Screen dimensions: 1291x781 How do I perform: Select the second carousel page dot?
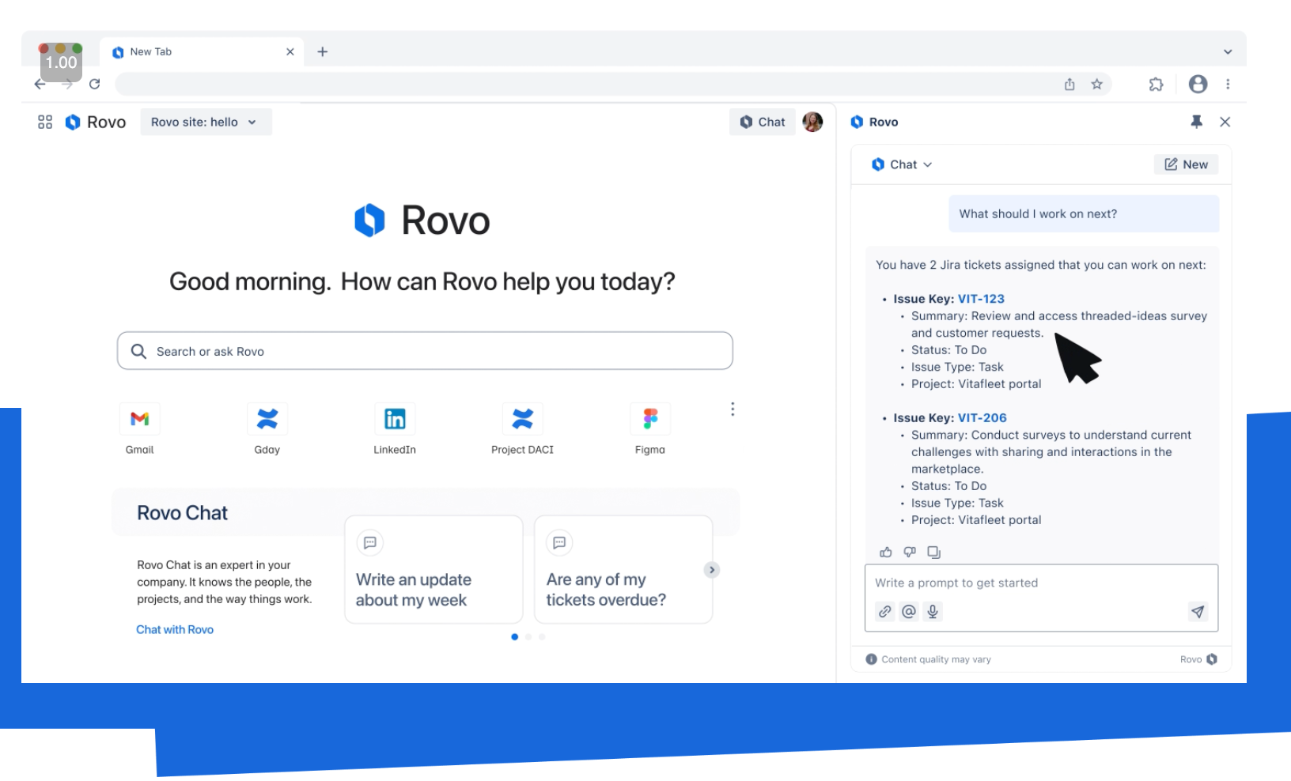[528, 637]
